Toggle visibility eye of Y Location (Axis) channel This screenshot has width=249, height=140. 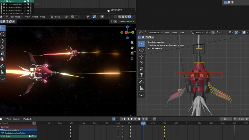click(4, 7)
